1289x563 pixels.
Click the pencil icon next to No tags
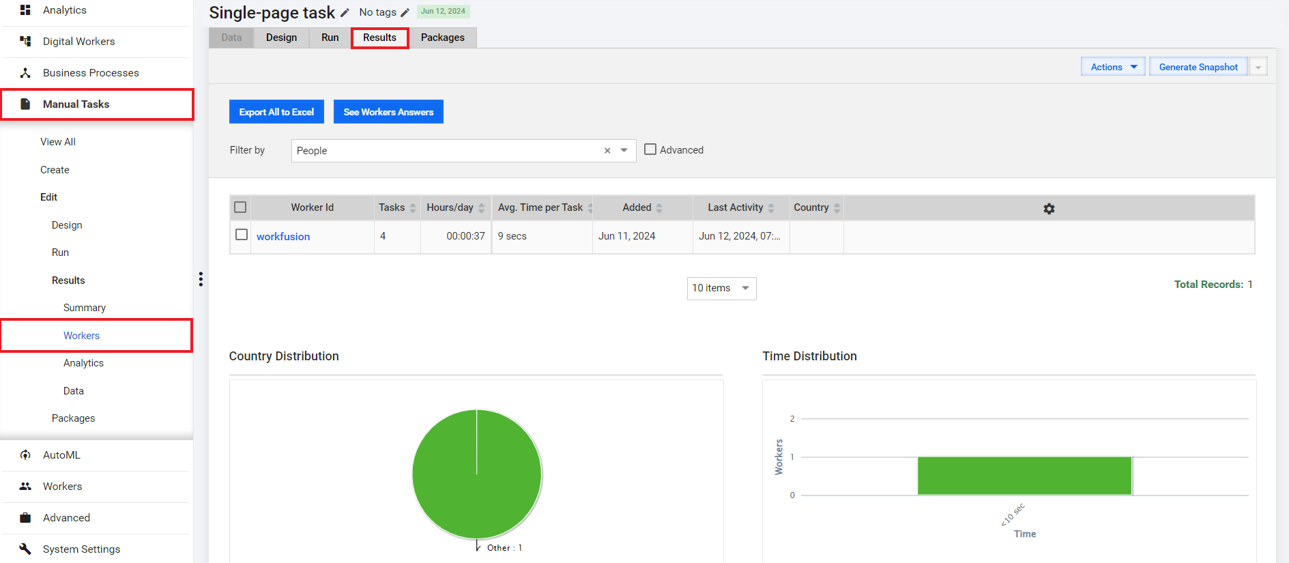[405, 12]
